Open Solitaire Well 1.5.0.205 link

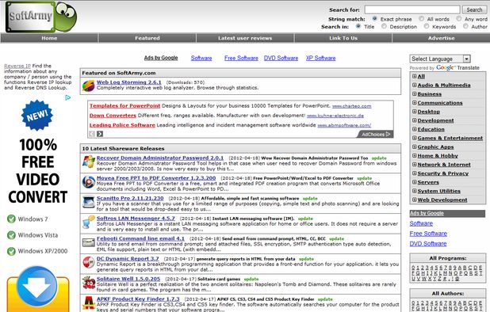128,279
